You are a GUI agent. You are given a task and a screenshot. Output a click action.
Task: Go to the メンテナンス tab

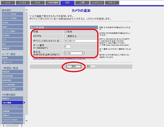point(97,3)
